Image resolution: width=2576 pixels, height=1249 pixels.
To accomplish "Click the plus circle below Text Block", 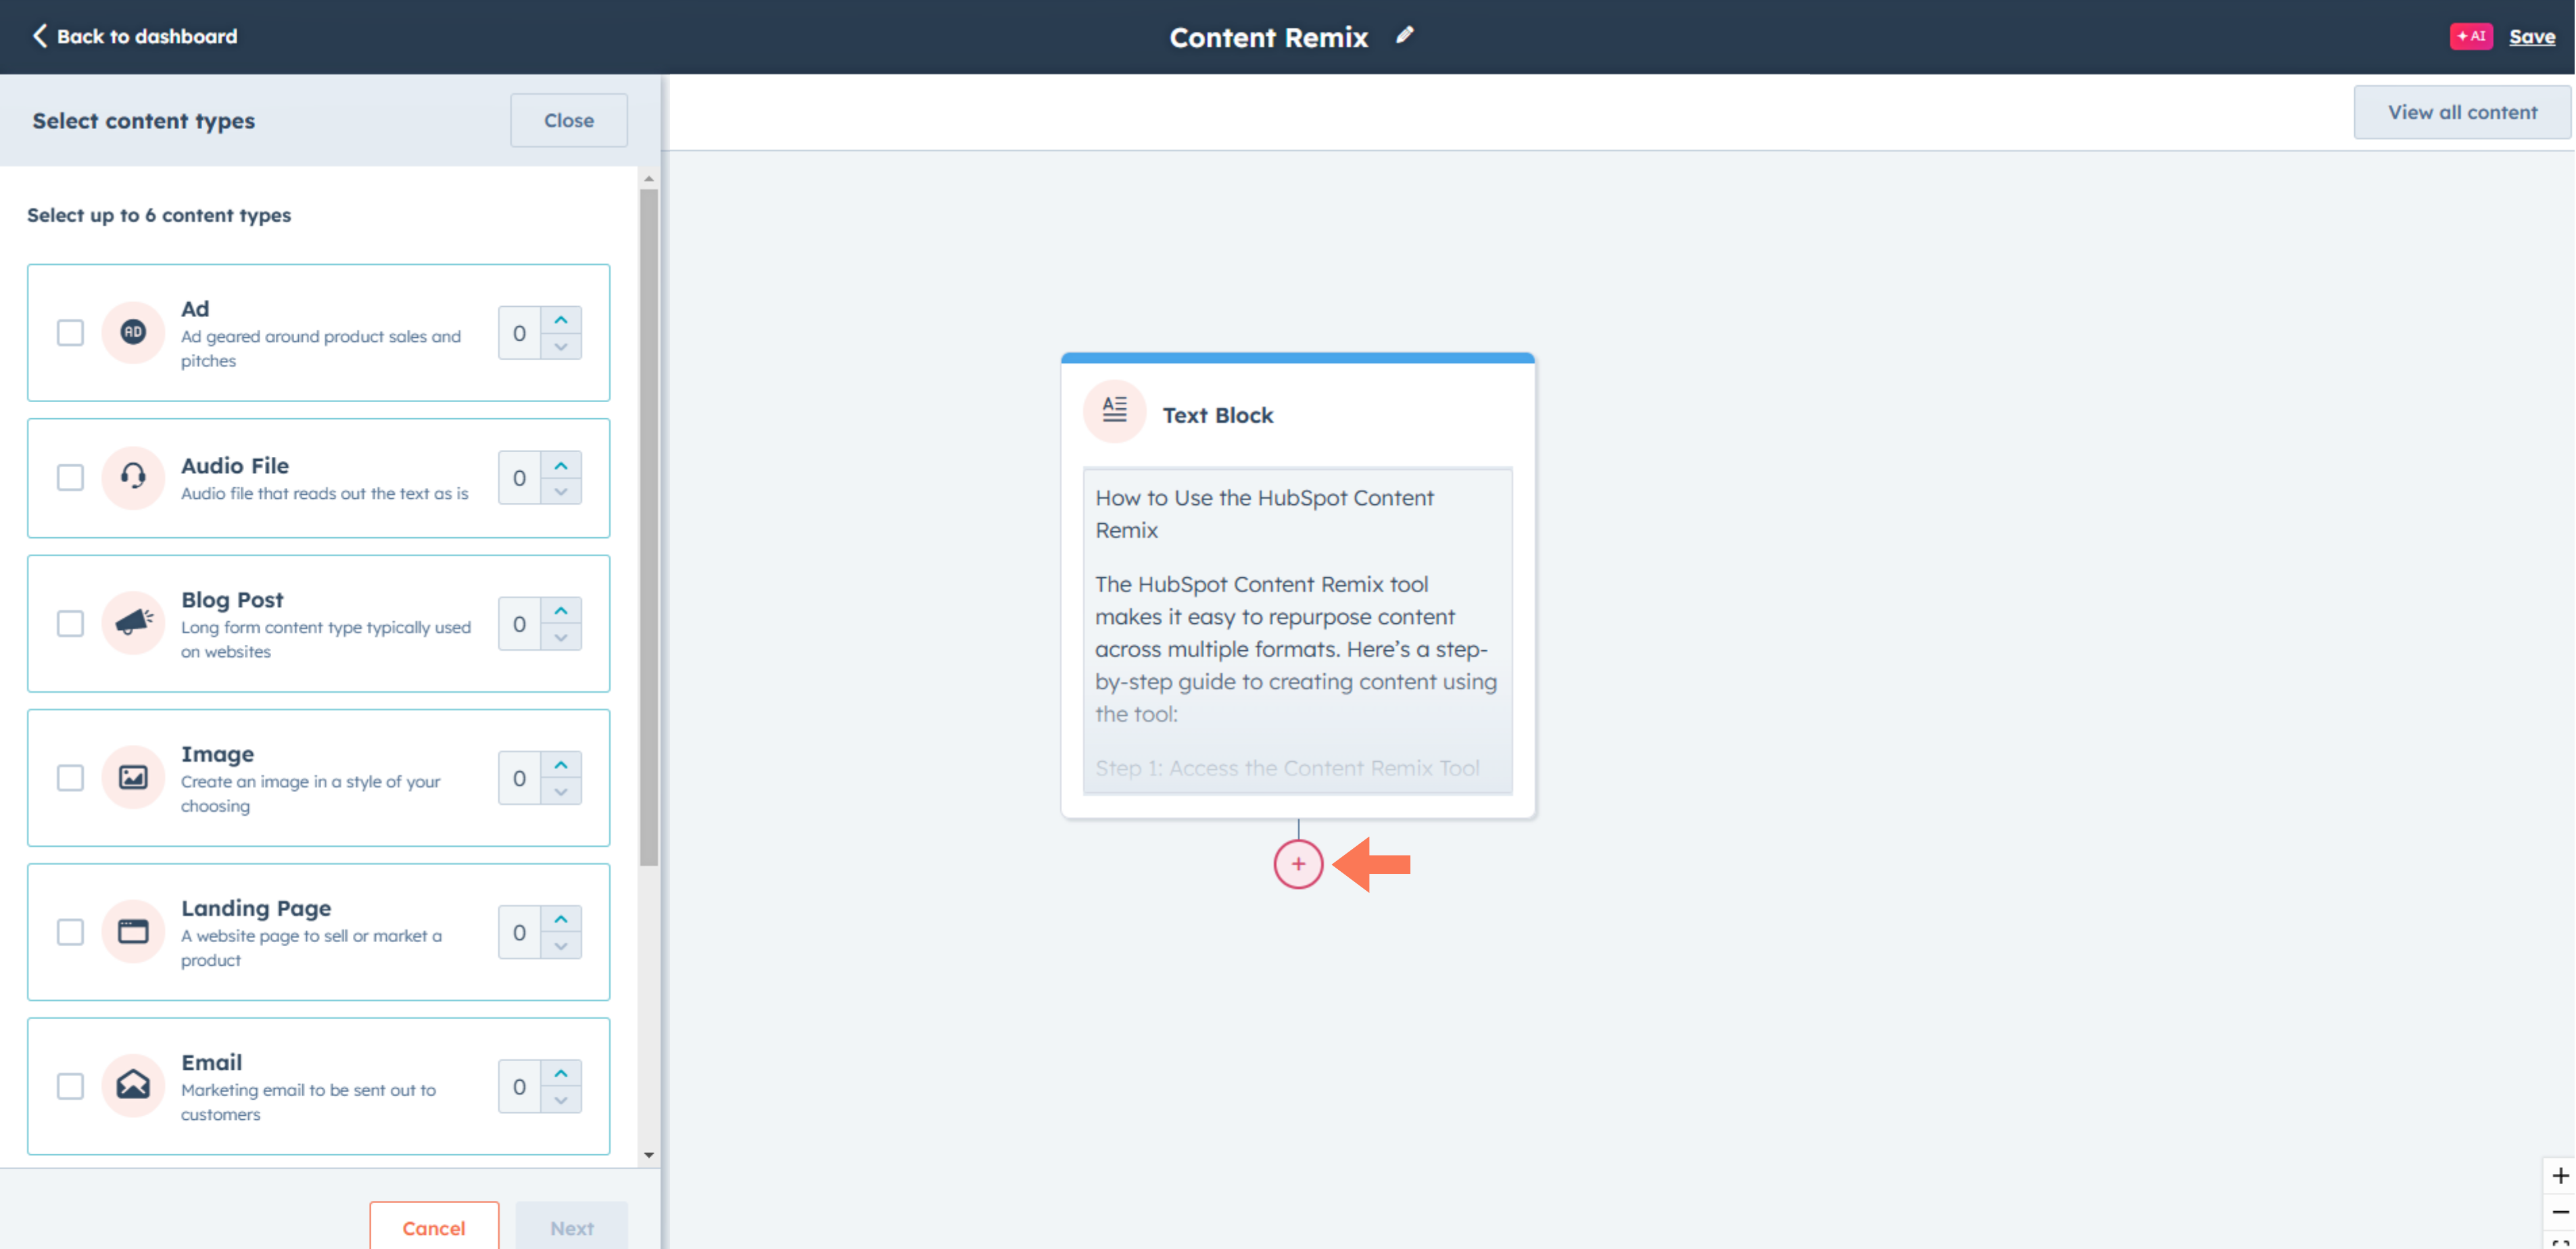I will (1298, 864).
